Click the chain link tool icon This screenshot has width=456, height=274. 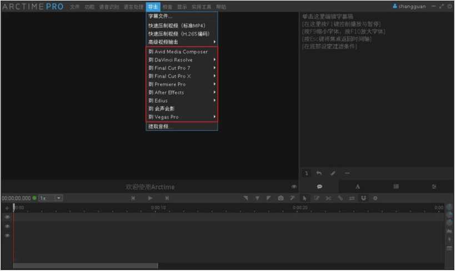[340, 198]
